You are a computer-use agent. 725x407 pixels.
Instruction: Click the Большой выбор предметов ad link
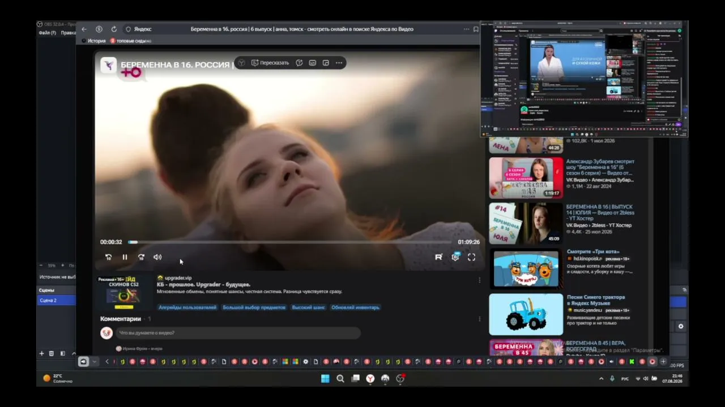point(254,308)
